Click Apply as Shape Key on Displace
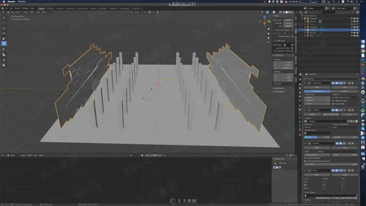 tap(331, 114)
